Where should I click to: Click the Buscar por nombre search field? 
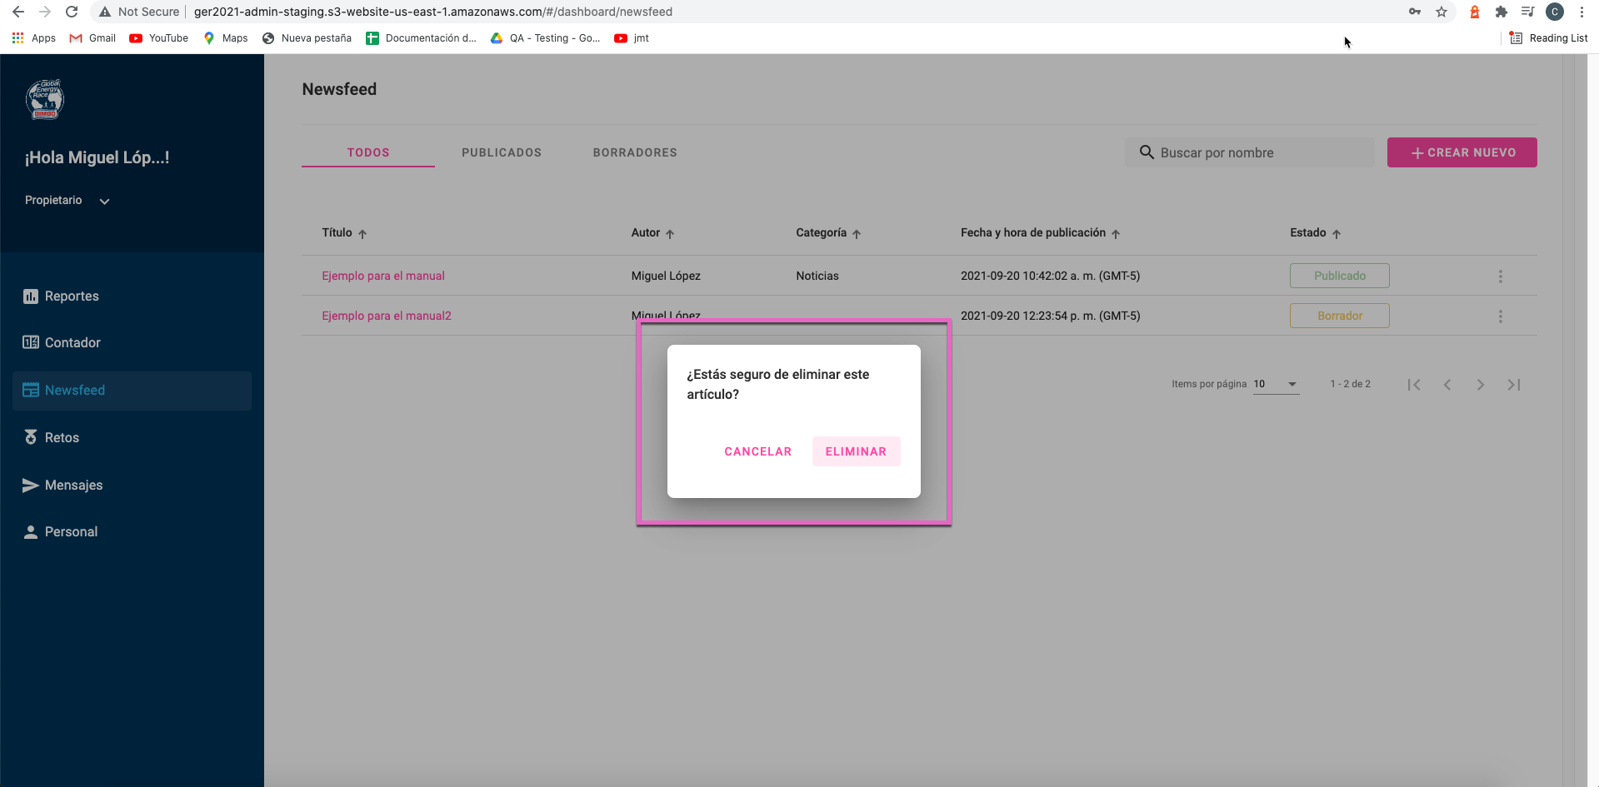pos(1250,152)
